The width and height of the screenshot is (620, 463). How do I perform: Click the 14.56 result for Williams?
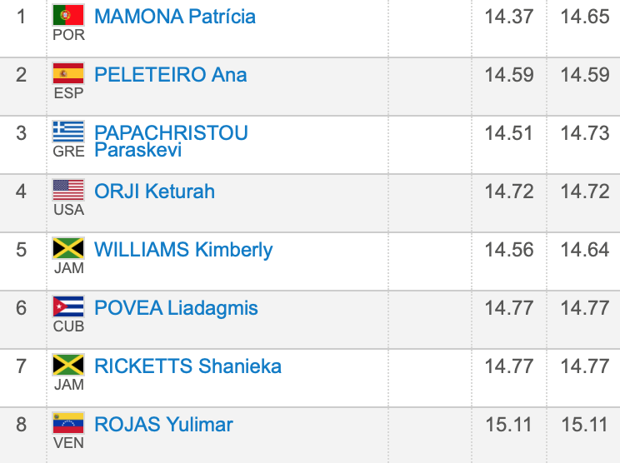[x=508, y=250]
